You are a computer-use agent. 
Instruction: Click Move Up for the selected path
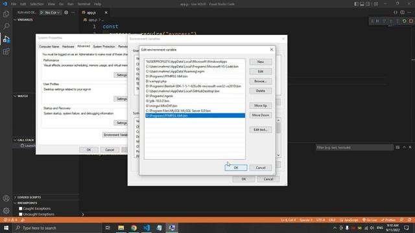[x=261, y=105]
